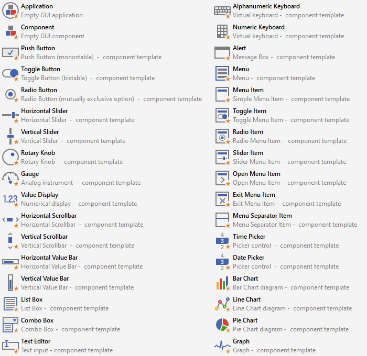Screen dimensions: 367x356
Task: Choose the Time Picker template
Action: point(249,237)
